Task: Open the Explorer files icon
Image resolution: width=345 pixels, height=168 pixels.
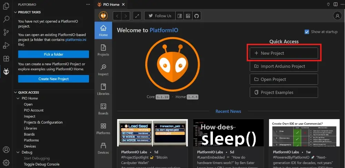Action: point(6,6)
